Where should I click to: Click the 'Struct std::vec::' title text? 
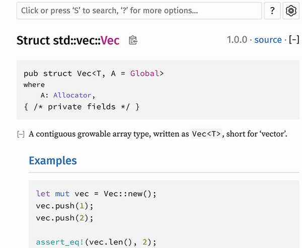tap(58, 40)
